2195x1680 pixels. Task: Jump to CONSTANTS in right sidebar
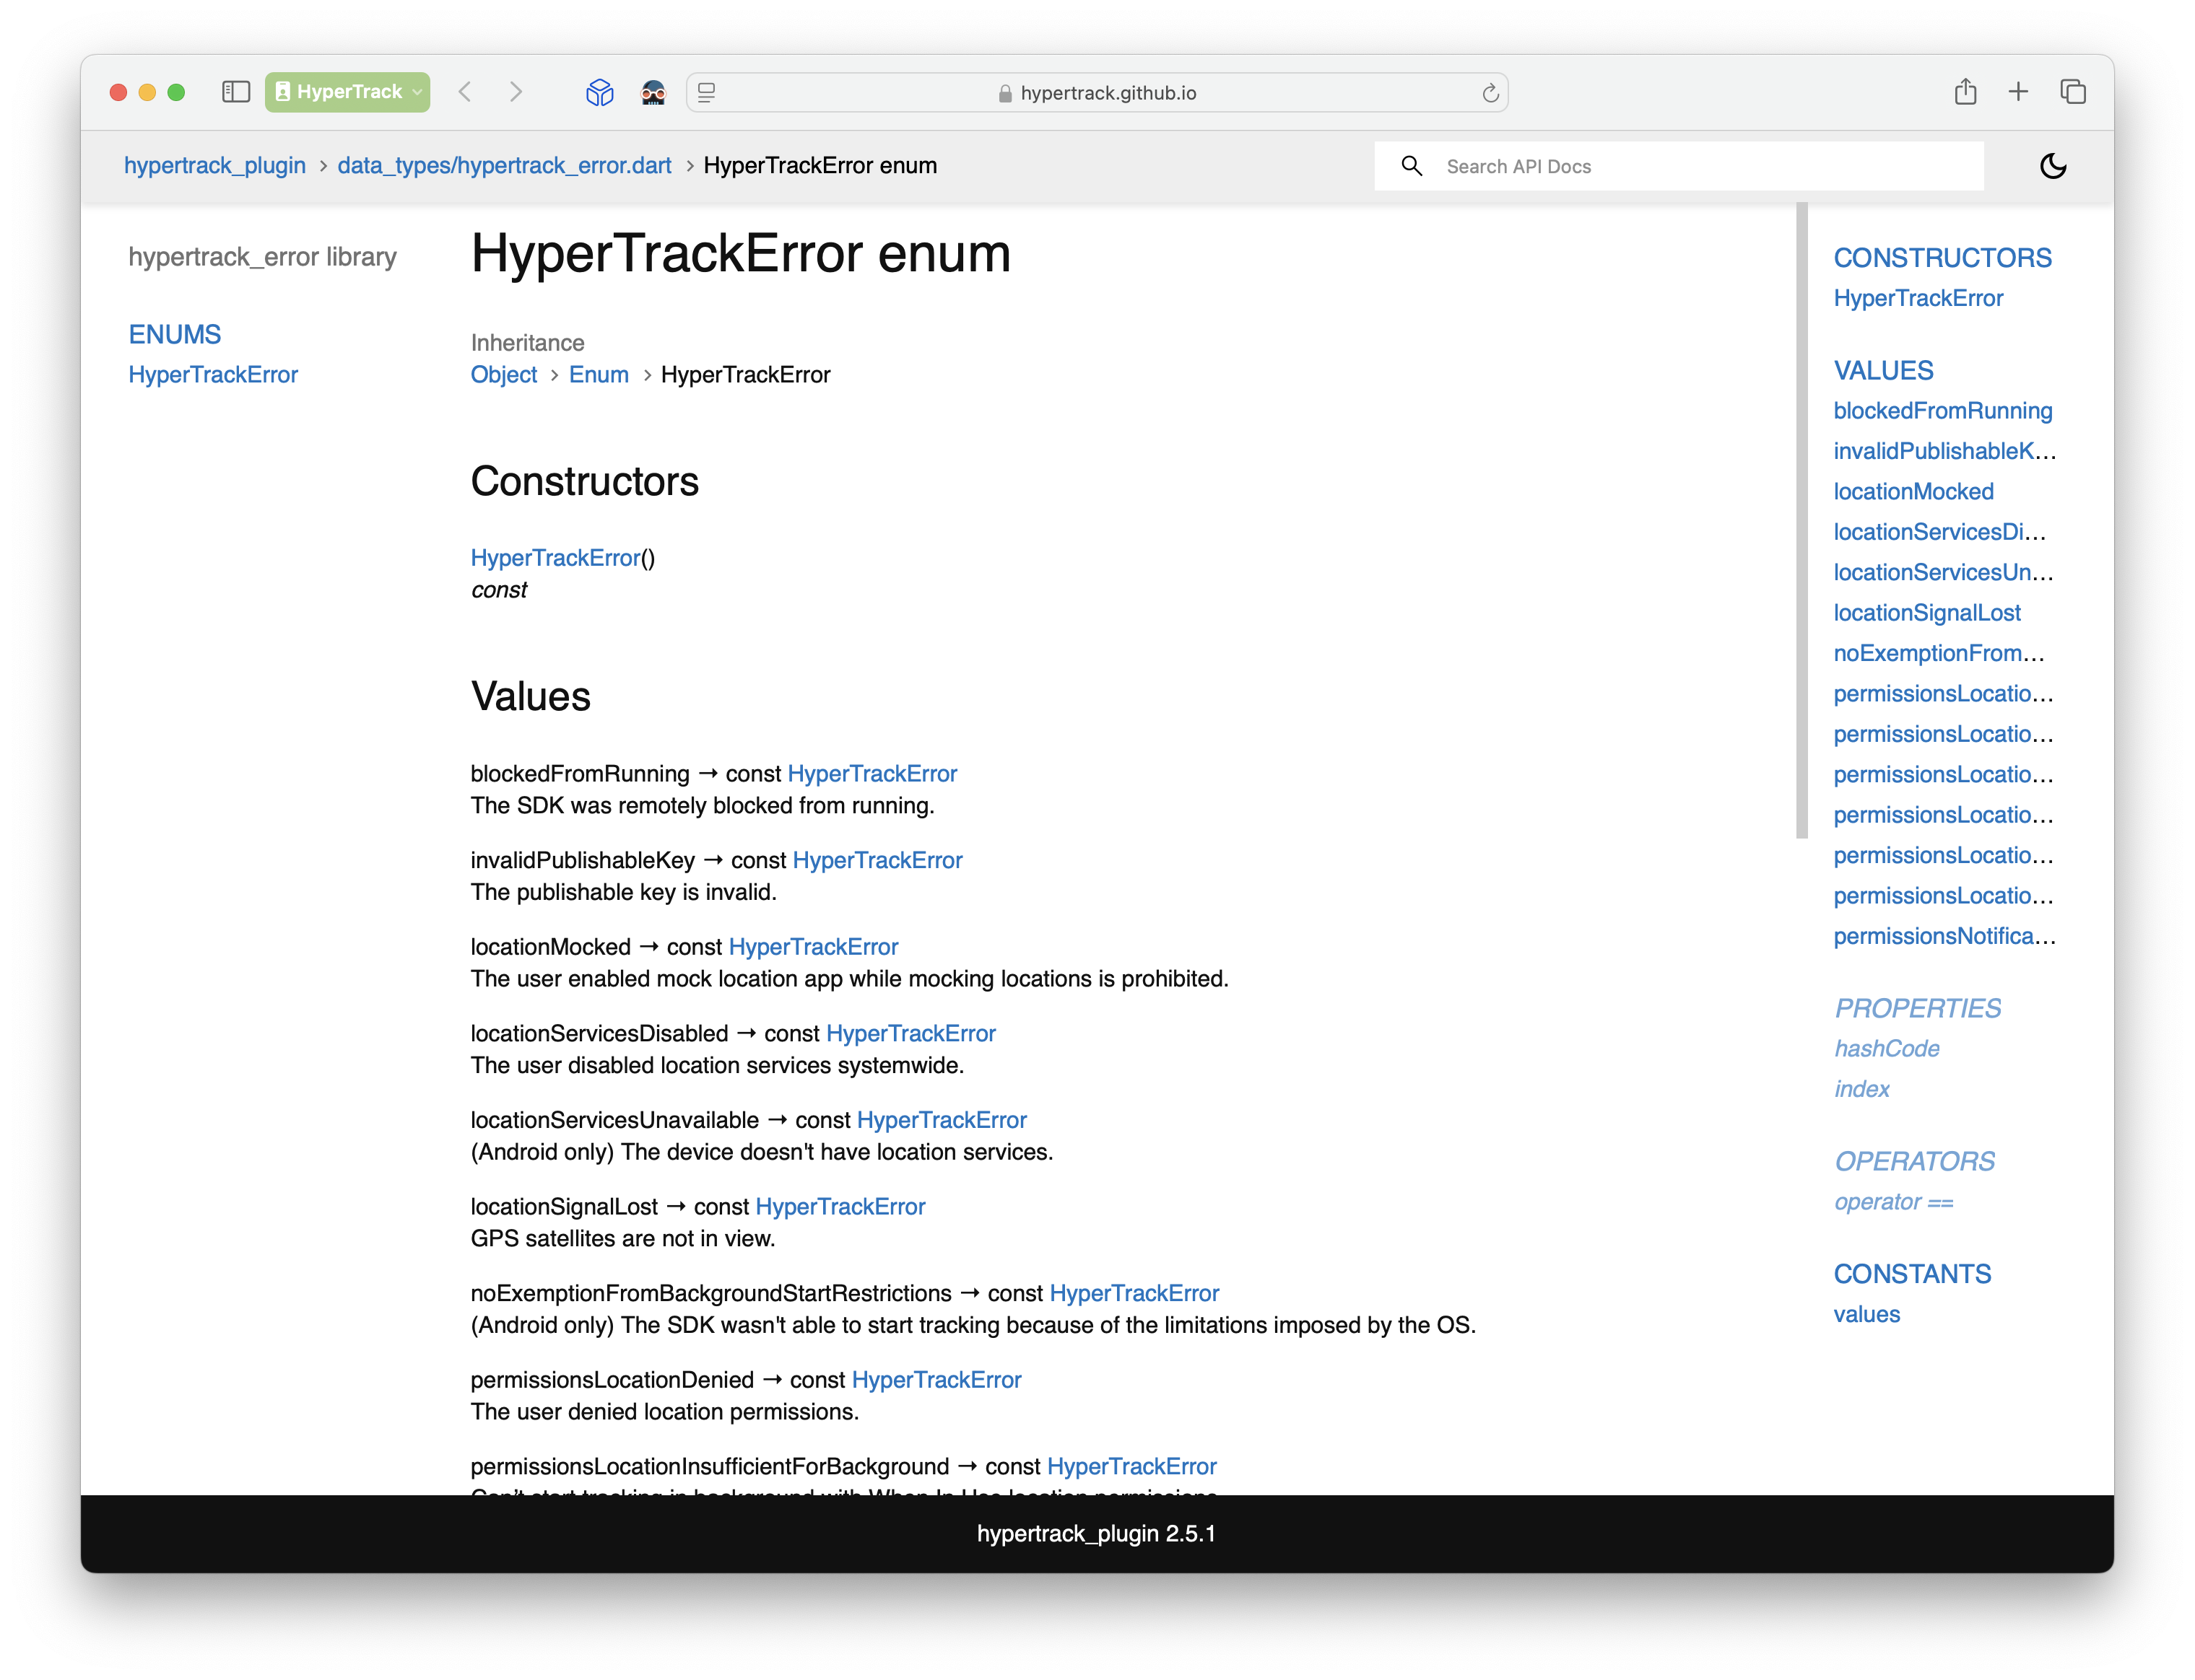tap(1912, 1274)
